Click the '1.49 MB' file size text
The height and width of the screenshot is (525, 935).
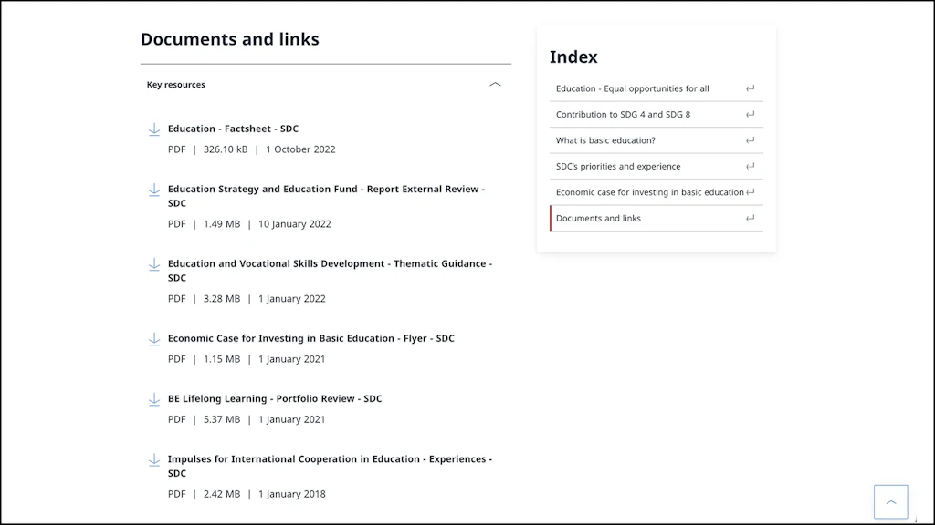222,224
